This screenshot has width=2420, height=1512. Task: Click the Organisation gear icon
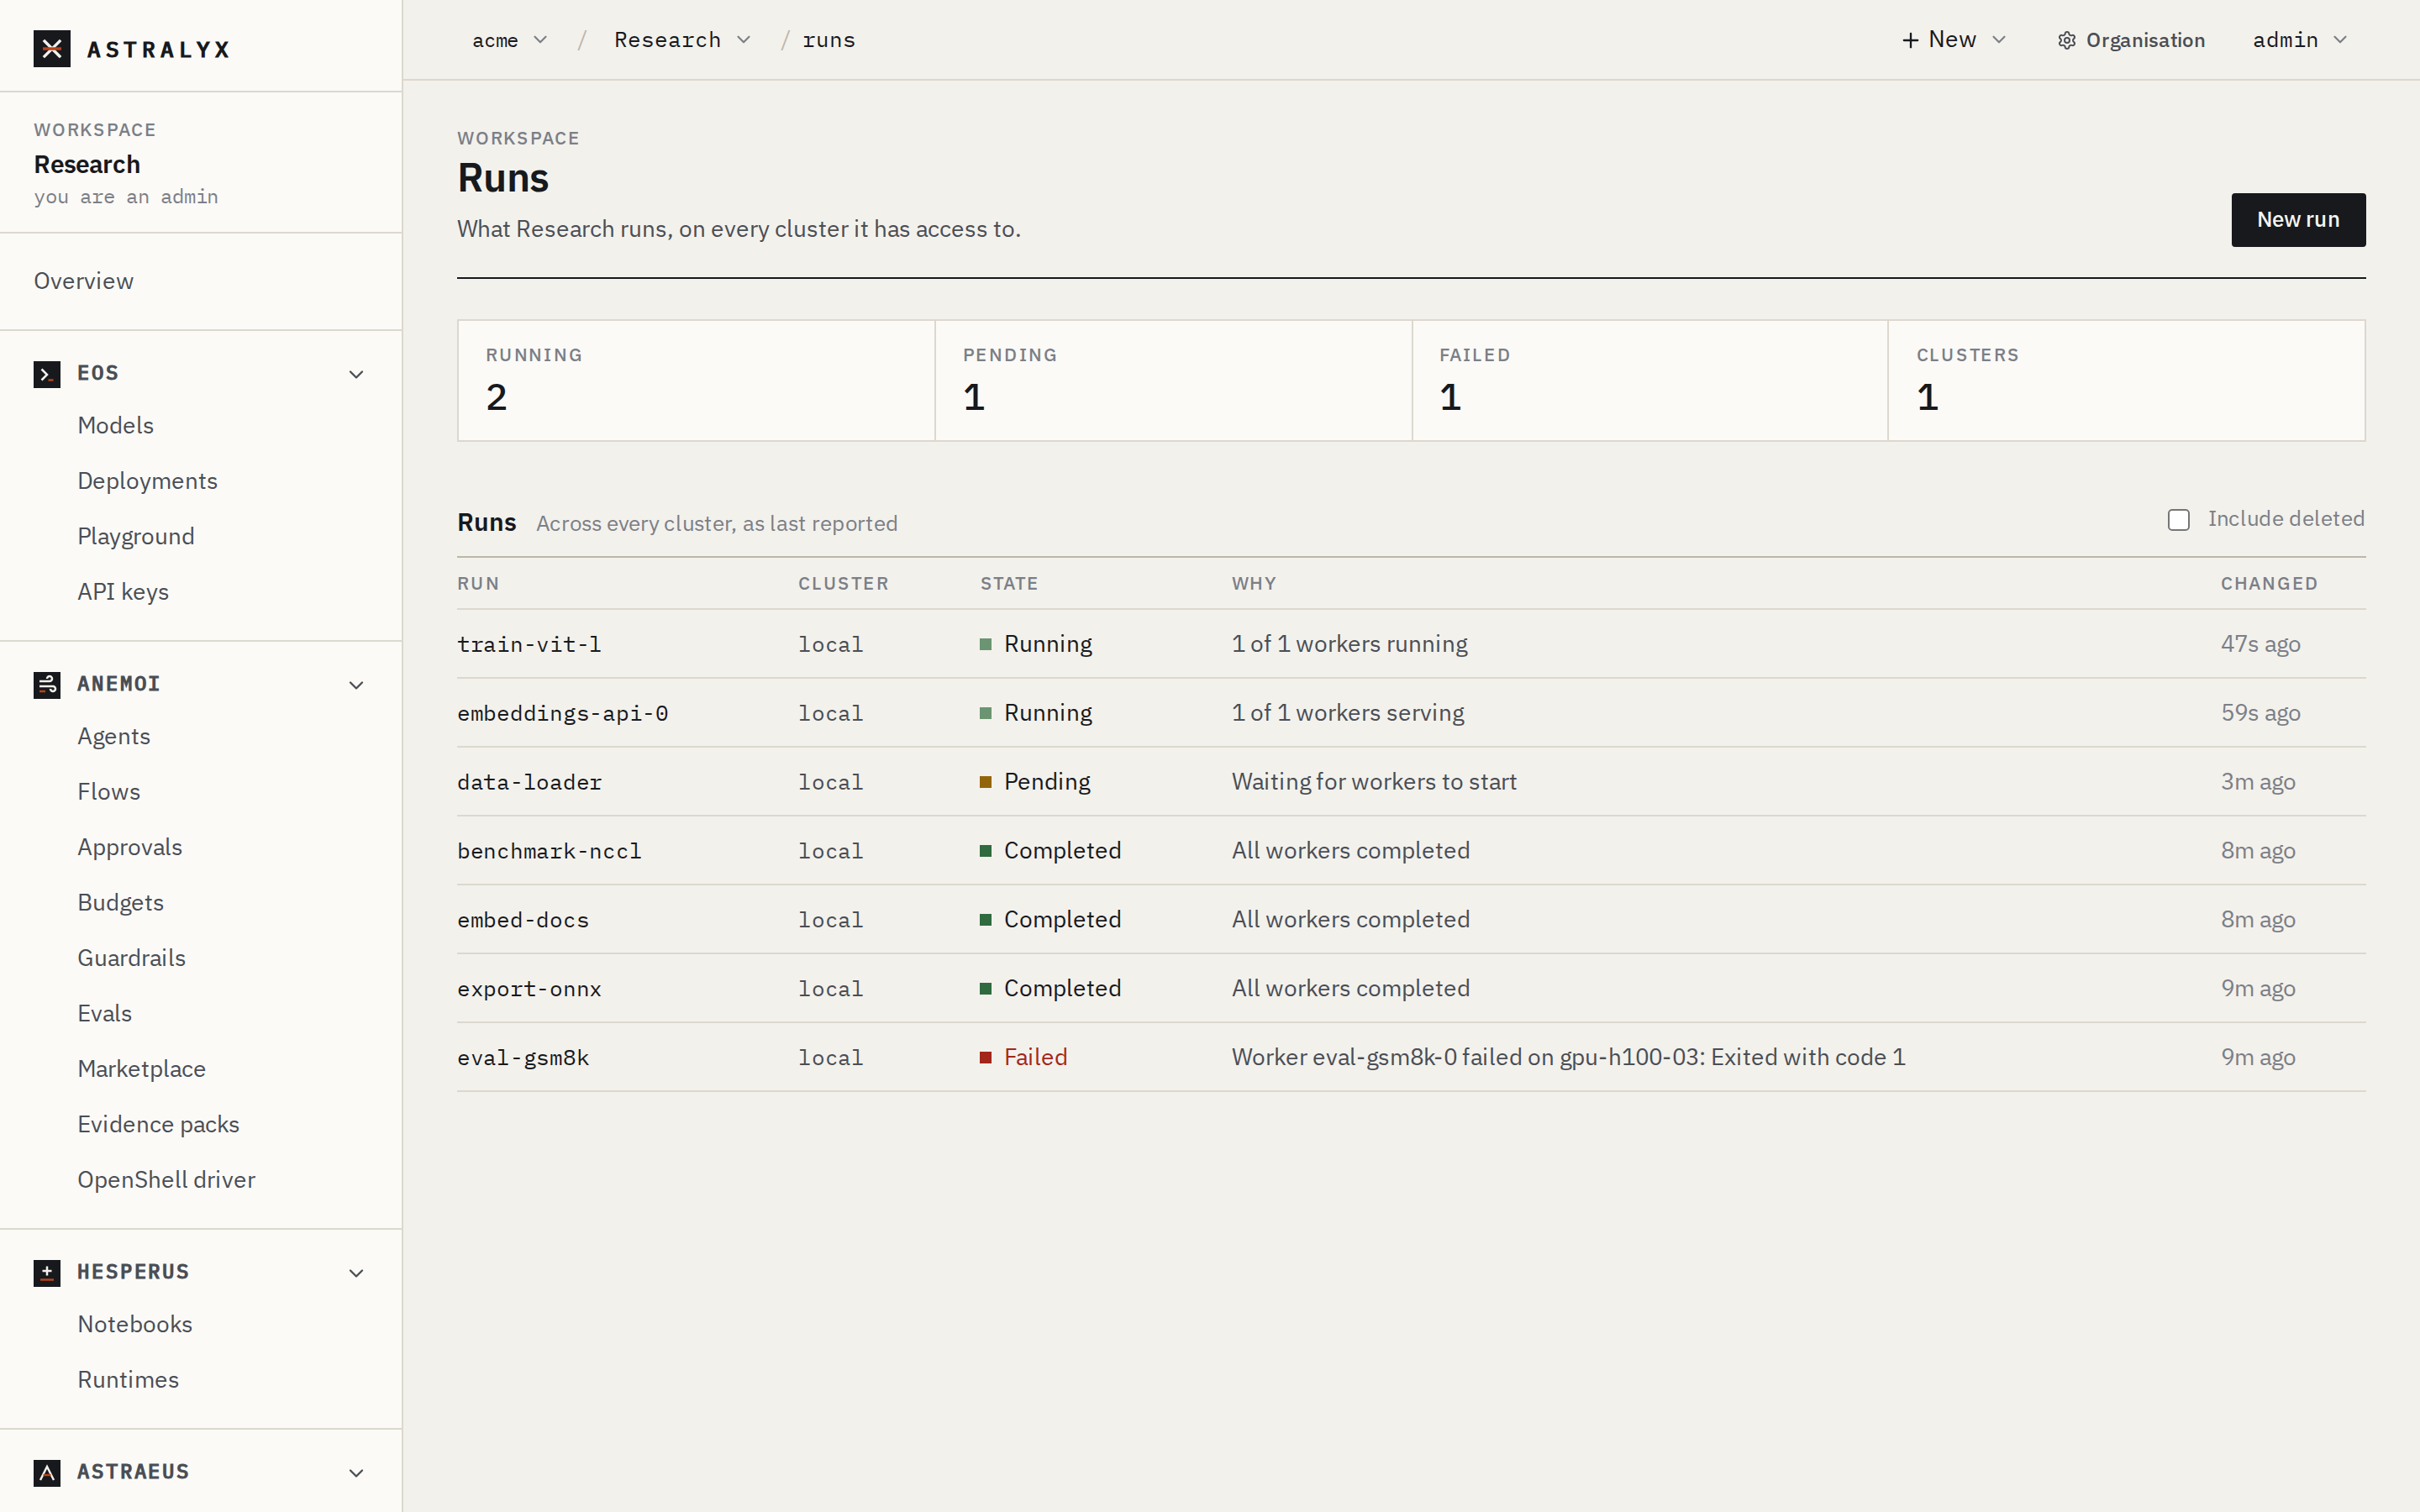[2067, 40]
